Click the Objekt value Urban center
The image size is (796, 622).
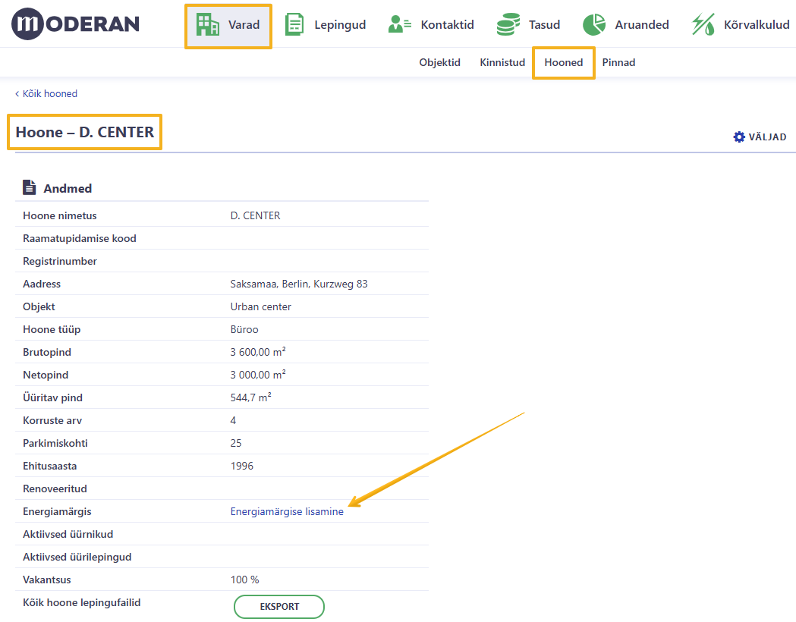261,307
